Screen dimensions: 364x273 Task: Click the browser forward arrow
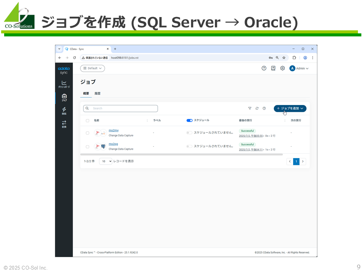[x=67, y=58]
